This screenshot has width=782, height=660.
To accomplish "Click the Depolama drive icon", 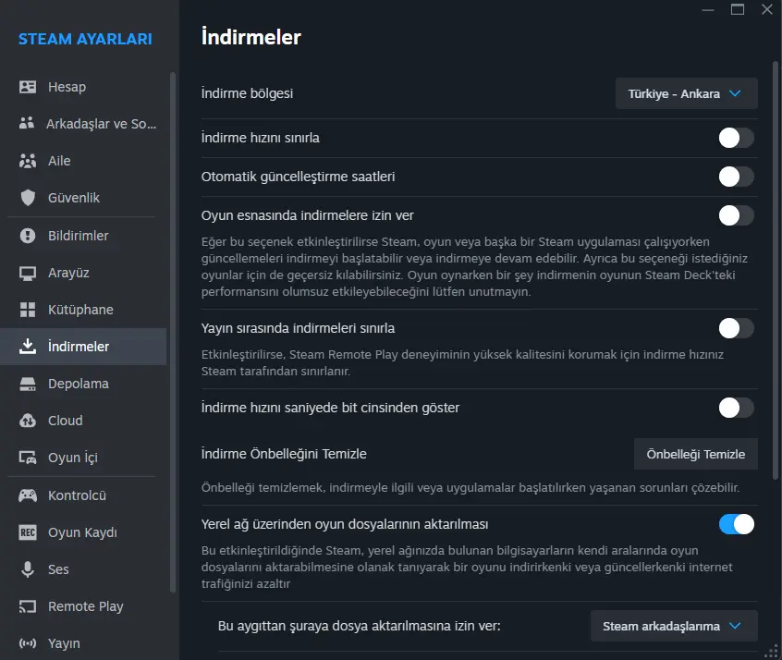I will [28, 384].
